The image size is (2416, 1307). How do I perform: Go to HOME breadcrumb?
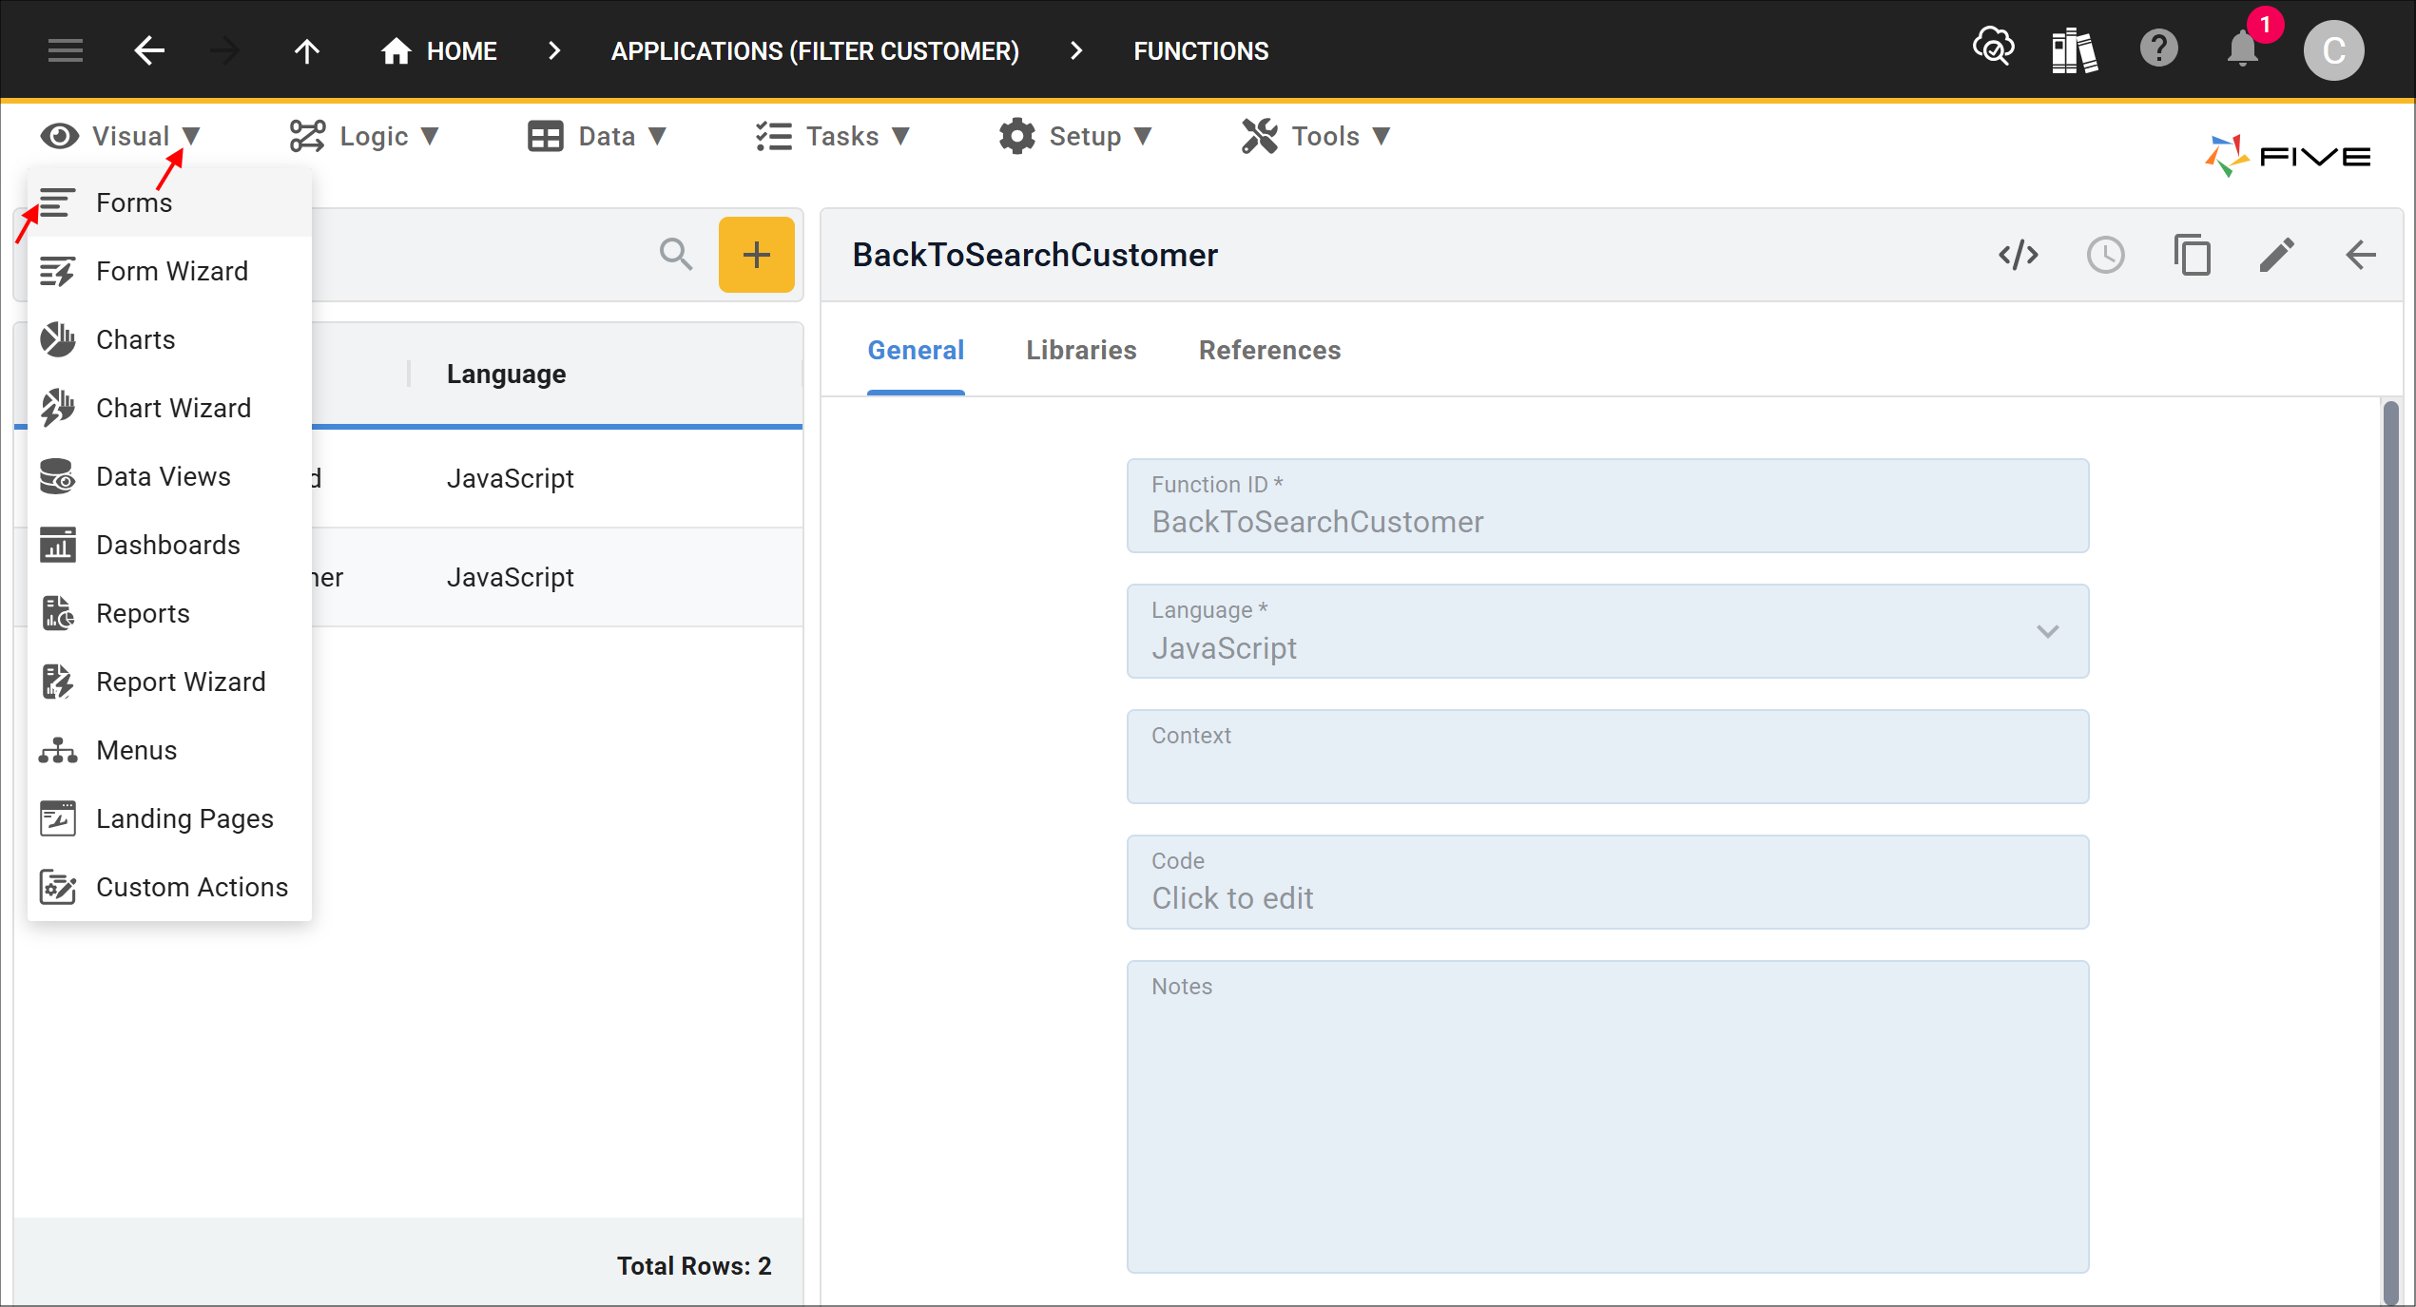[x=439, y=50]
